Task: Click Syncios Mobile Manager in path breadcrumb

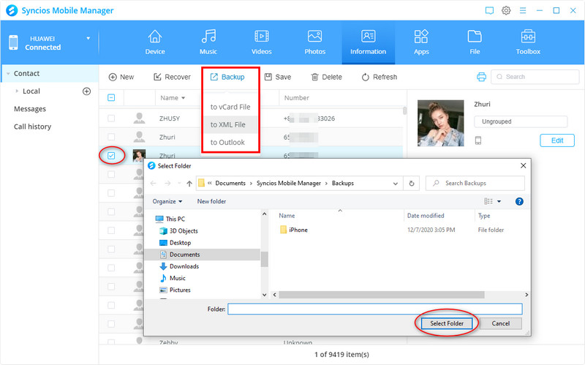Action: (x=288, y=184)
